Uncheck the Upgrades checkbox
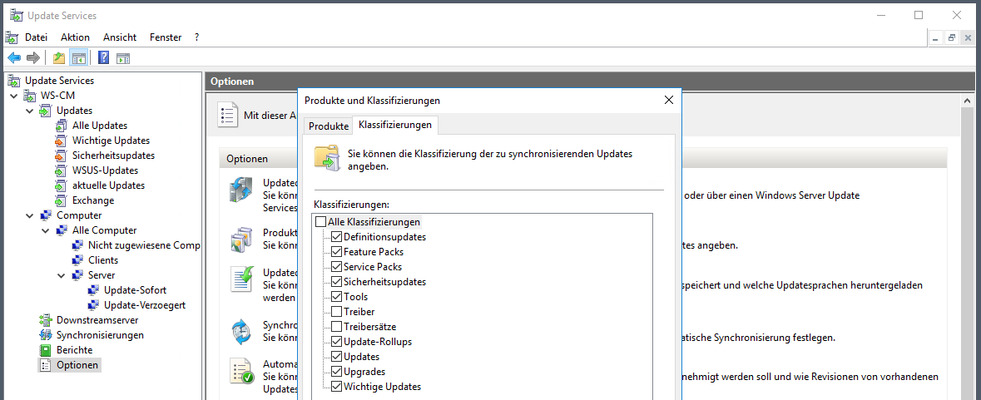Image resolution: width=981 pixels, height=400 pixels. [337, 372]
